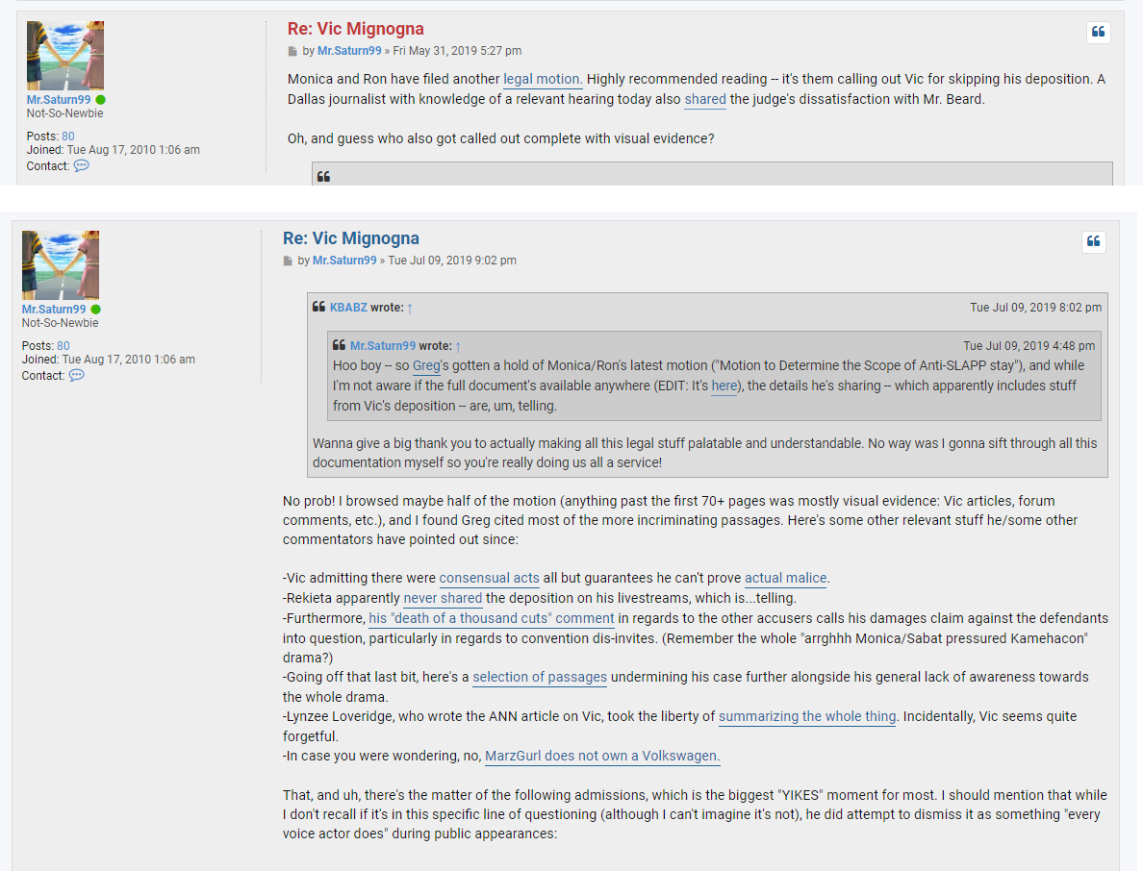Open 'death of a thousand cuts' comment link
The height and width of the screenshot is (871, 1143).
tap(492, 618)
